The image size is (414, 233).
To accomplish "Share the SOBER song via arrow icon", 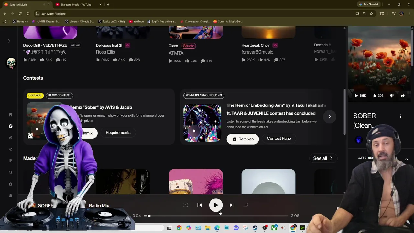I will (402, 96).
